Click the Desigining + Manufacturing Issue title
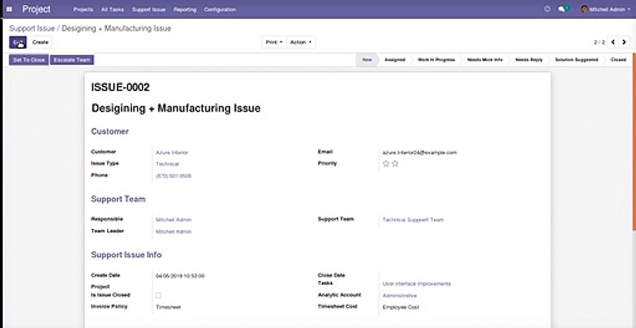Viewport: 636px width, 328px height. pyautogui.click(x=176, y=108)
